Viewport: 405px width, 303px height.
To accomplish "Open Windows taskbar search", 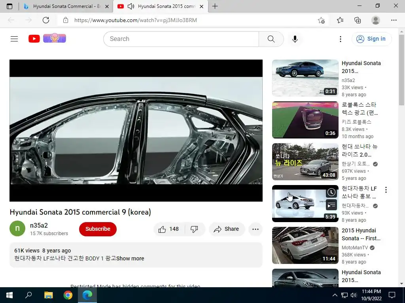I will 28,295.
